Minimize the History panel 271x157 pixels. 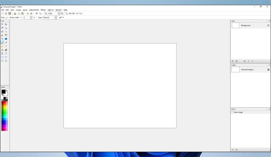tap(267, 109)
